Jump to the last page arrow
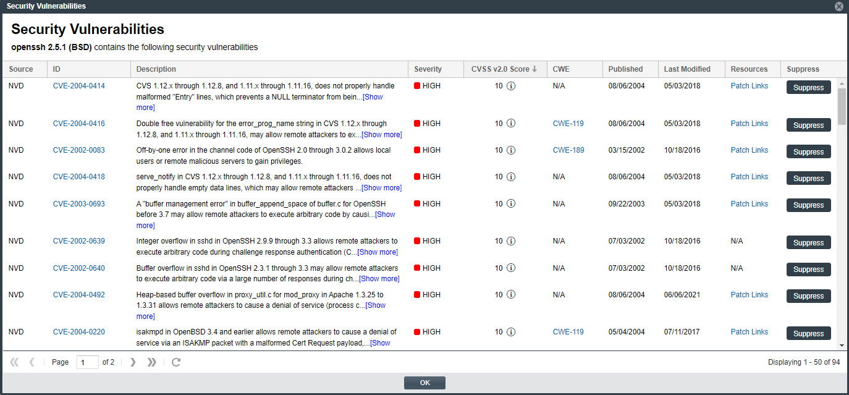The height and width of the screenshot is (395, 849). (152, 362)
